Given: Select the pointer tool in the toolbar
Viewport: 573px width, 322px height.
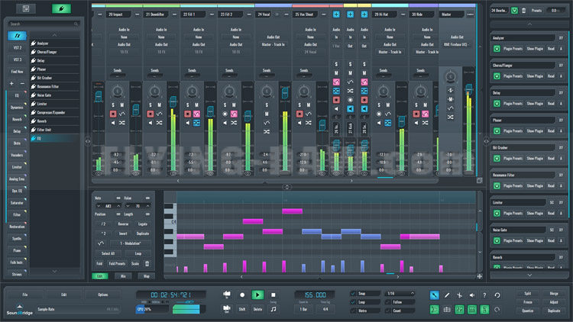Looking at the screenshot, I should click(x=434, y=295).
